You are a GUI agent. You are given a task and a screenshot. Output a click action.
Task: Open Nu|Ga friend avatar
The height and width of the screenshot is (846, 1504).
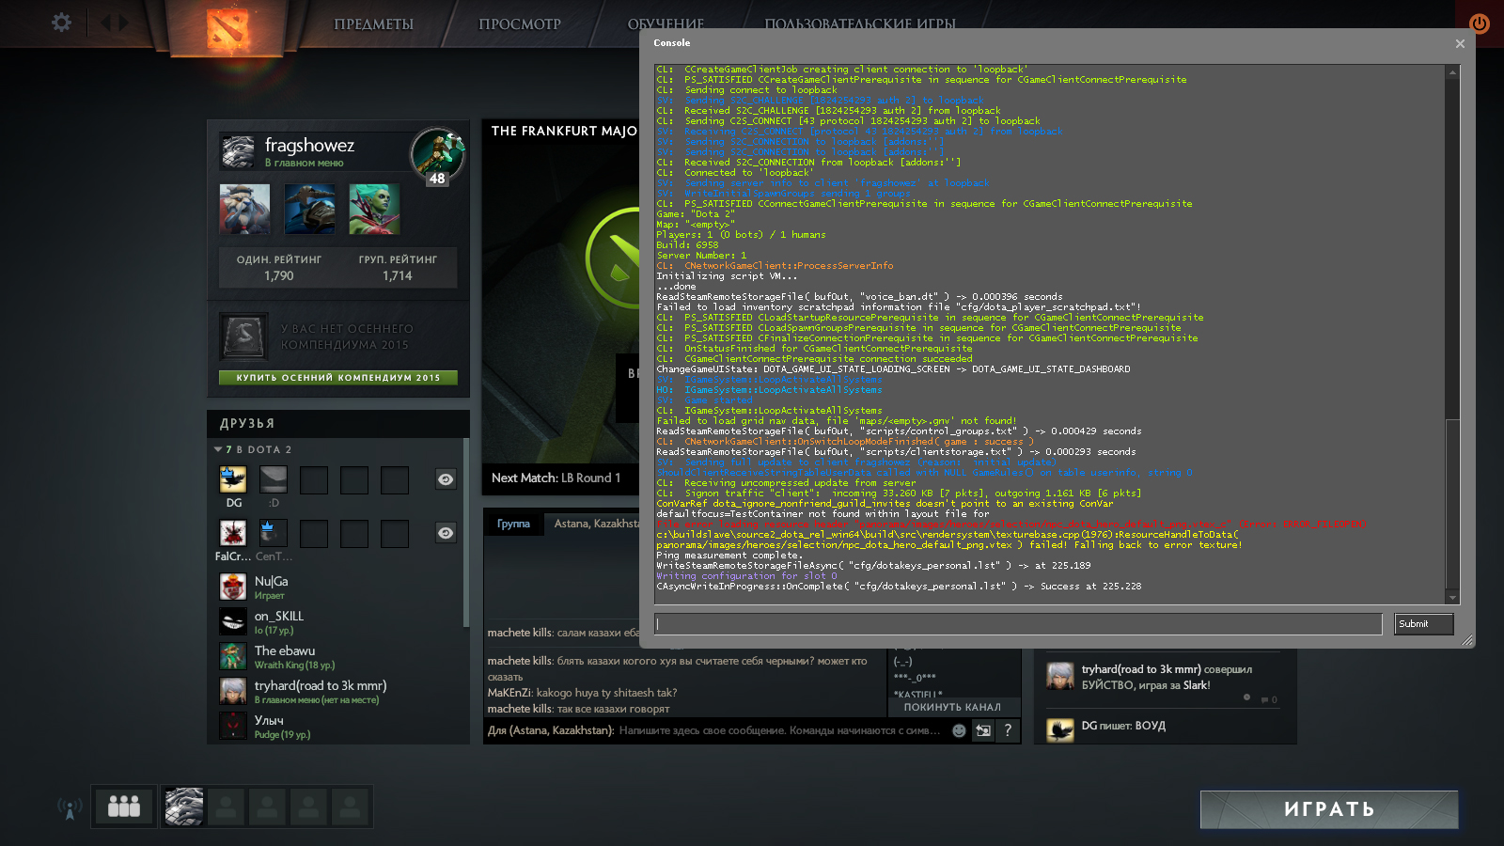[233, 587]
